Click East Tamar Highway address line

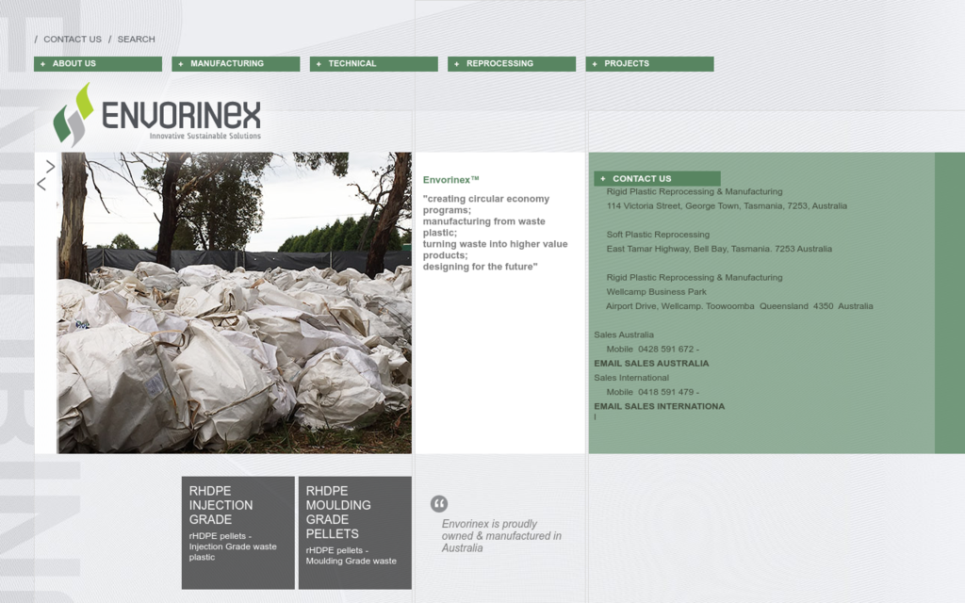point(719,249)
